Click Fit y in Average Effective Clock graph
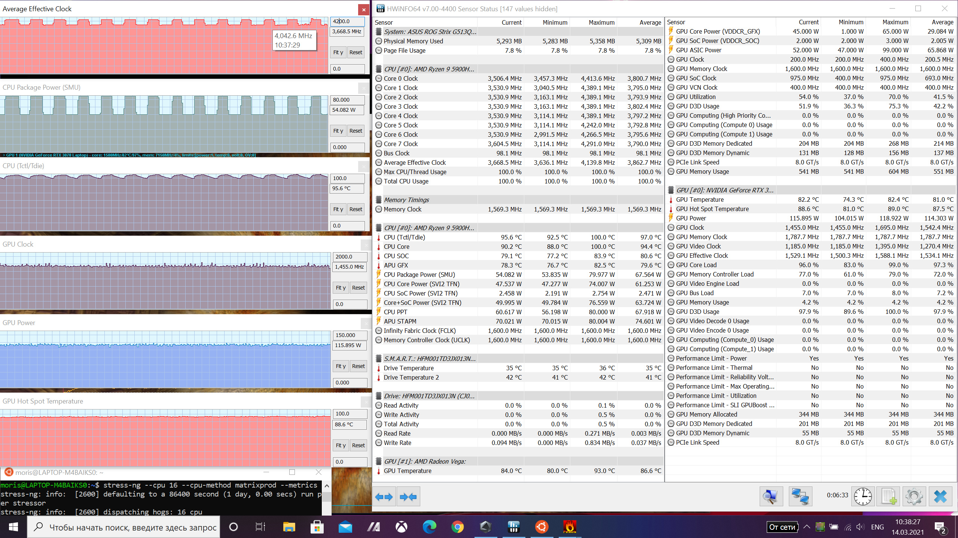This screenshot has height=538, width=958. pyautogui.click(x=338, y=52)
